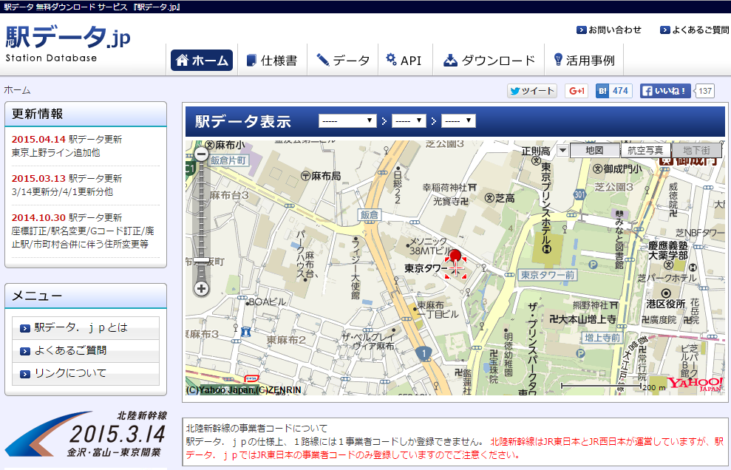Click the pencil icon beside データ
This screenshot has height=470, width=731.
(x=322, y=60)
